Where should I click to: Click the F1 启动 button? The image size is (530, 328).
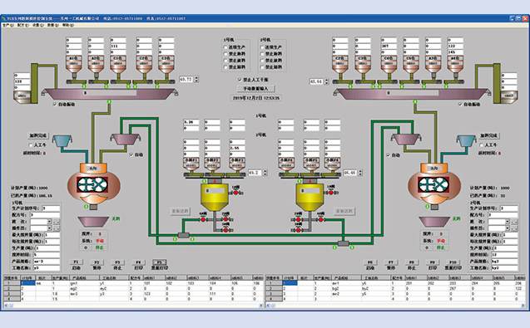point(76,262)
